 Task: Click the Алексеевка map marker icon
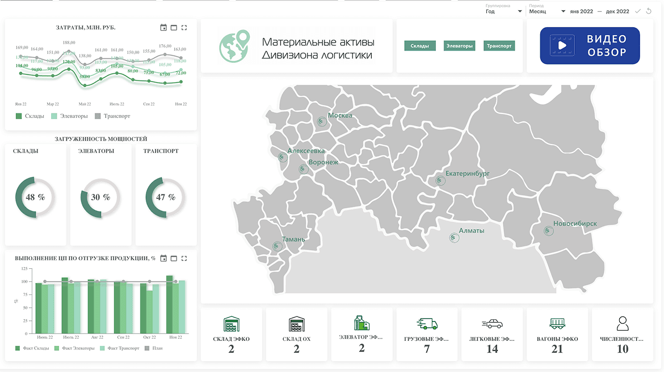coord(283,158)
